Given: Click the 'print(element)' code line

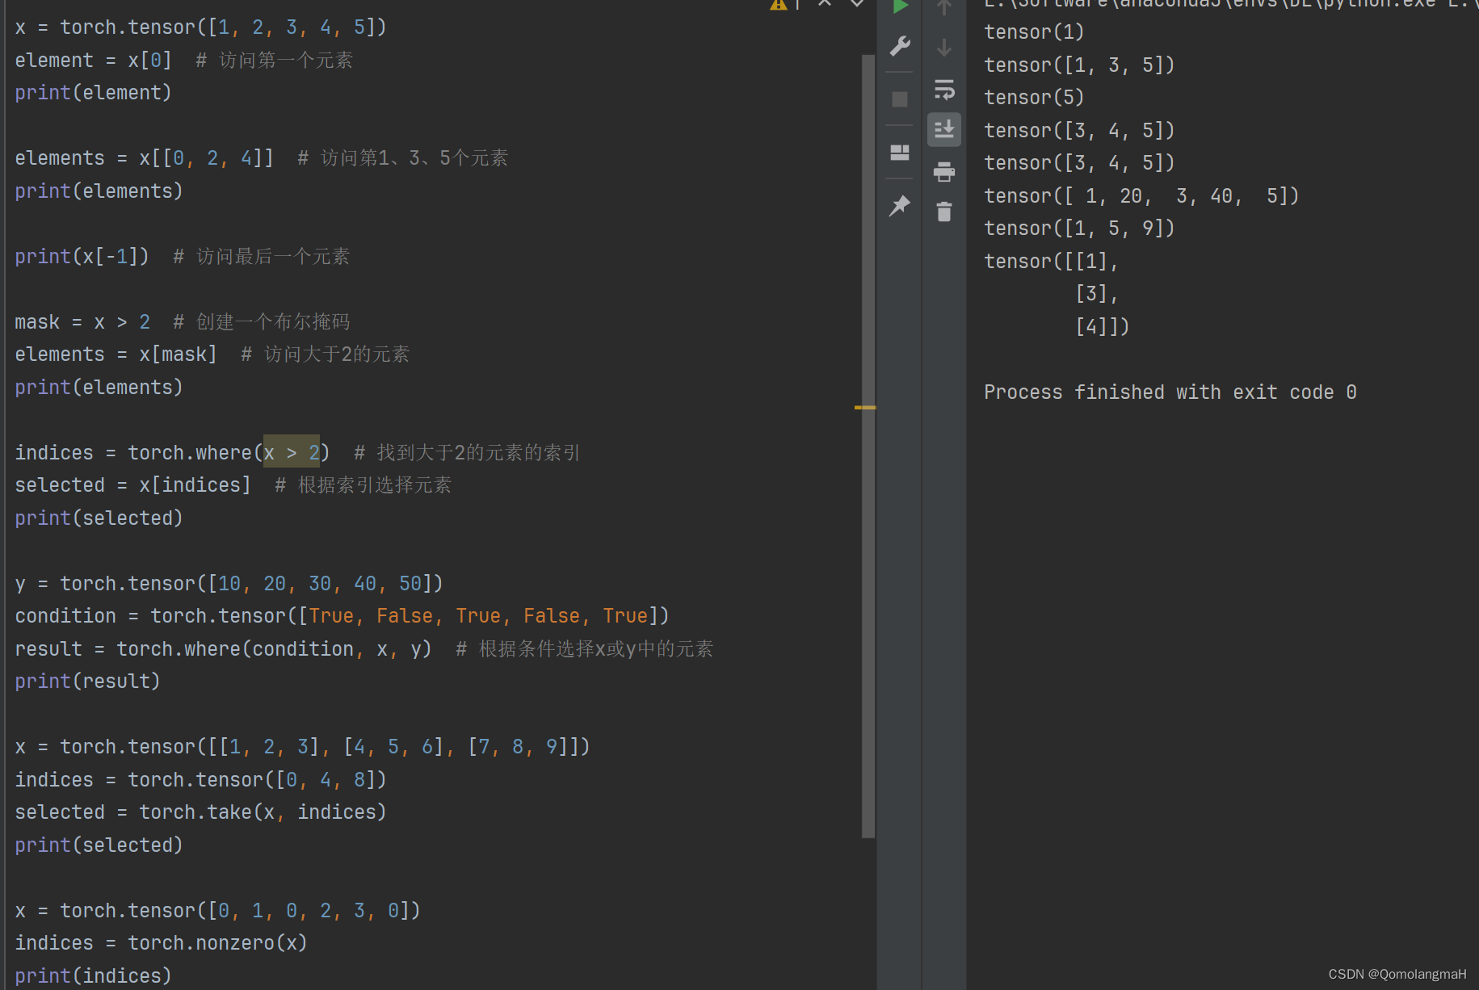Looking at the screenshot, I should (x=93, y=93).
